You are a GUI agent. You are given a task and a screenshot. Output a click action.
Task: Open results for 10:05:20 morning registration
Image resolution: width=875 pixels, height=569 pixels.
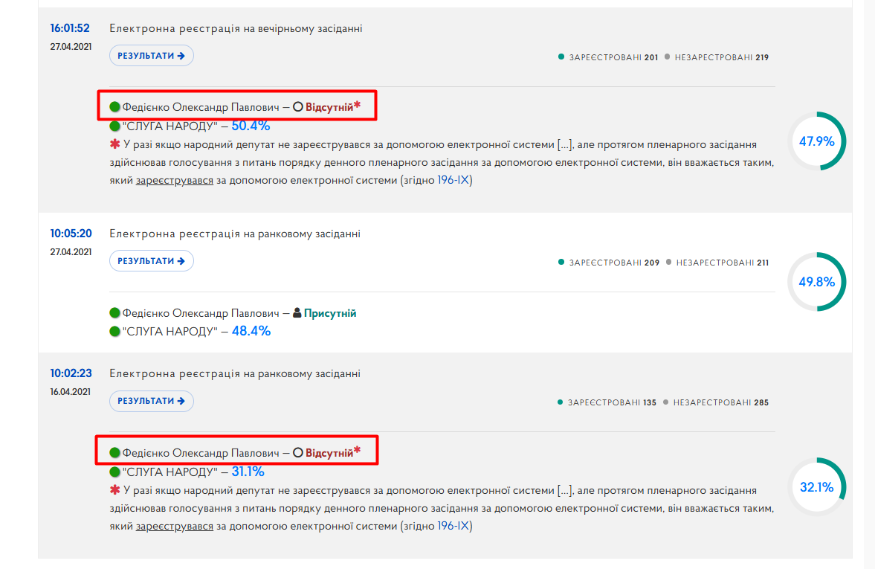pyautogui.click(x=151, y=261)
